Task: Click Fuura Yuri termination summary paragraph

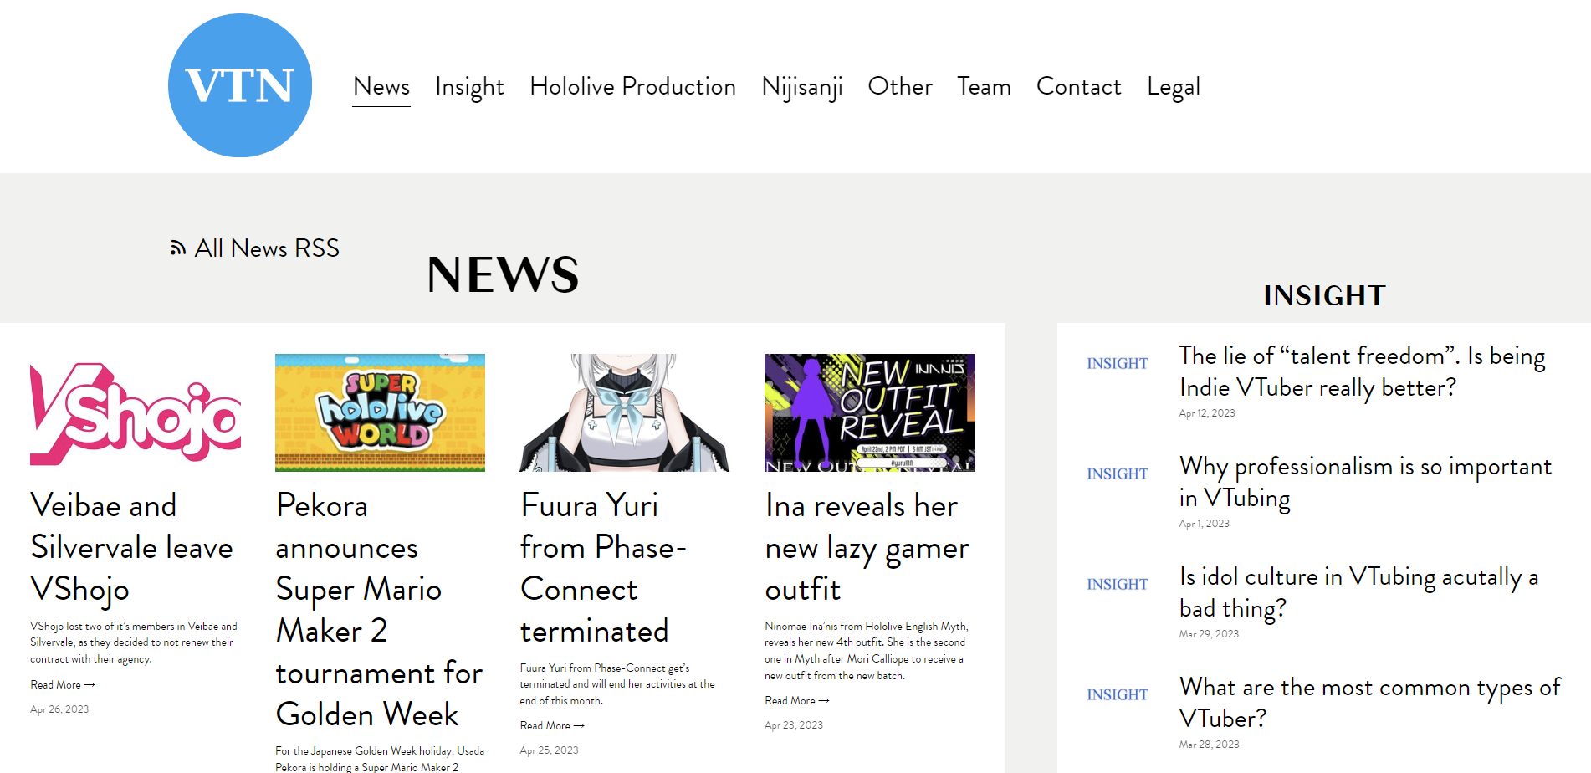Action: pos(617,684)
